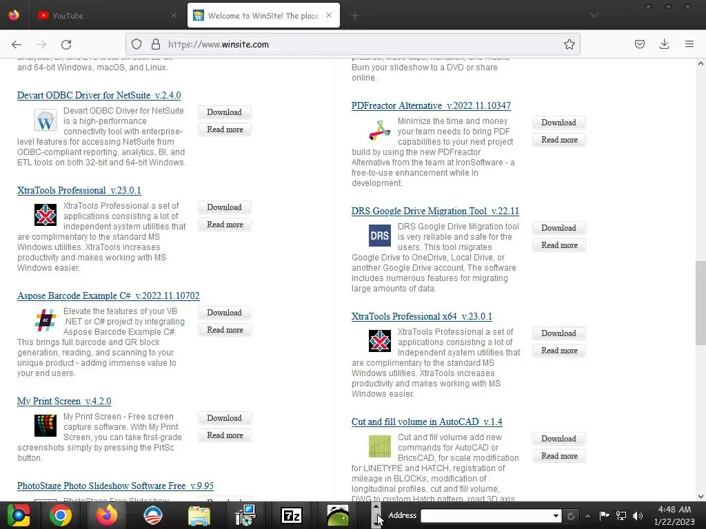Image resolution: width=706 pixels, height=529 pixels.
Task: Open My Print Screen v.4.2.0 link
Action: (64, 401)
